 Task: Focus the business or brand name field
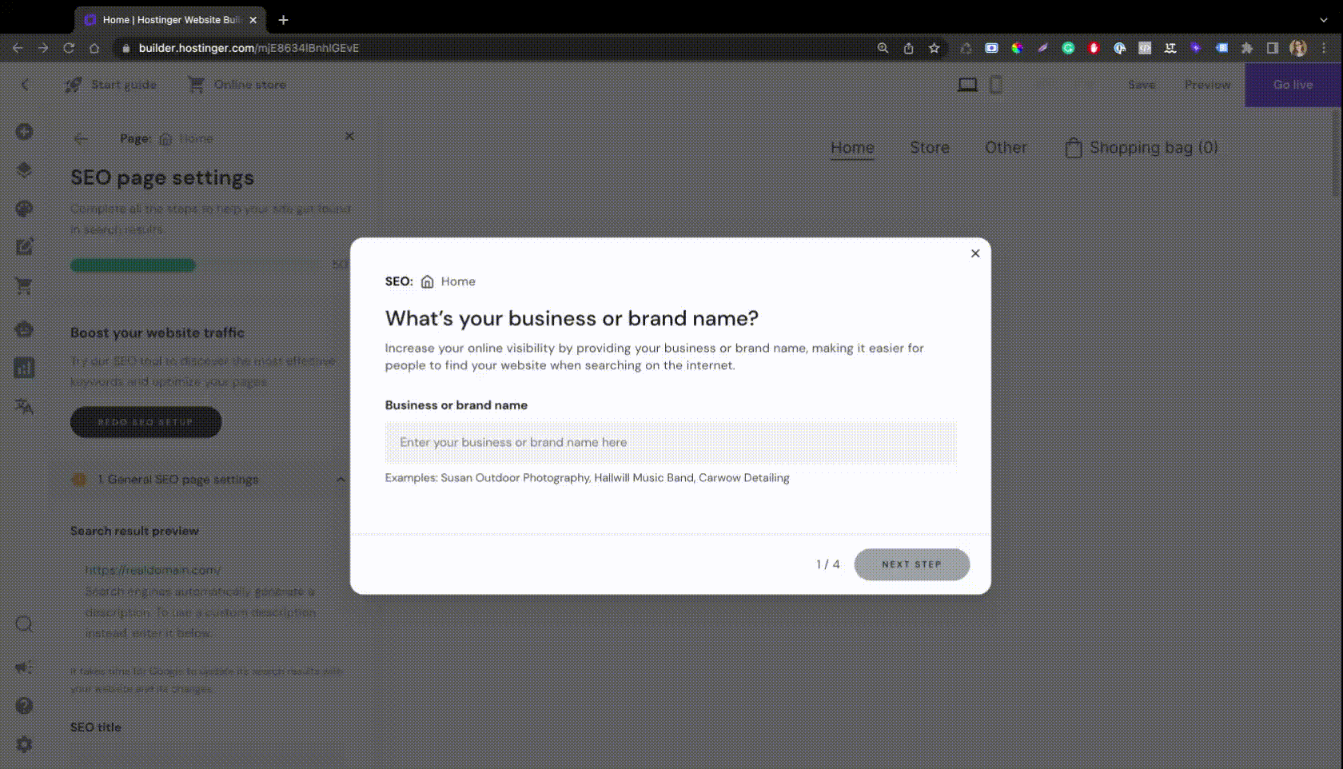(670, 443)
